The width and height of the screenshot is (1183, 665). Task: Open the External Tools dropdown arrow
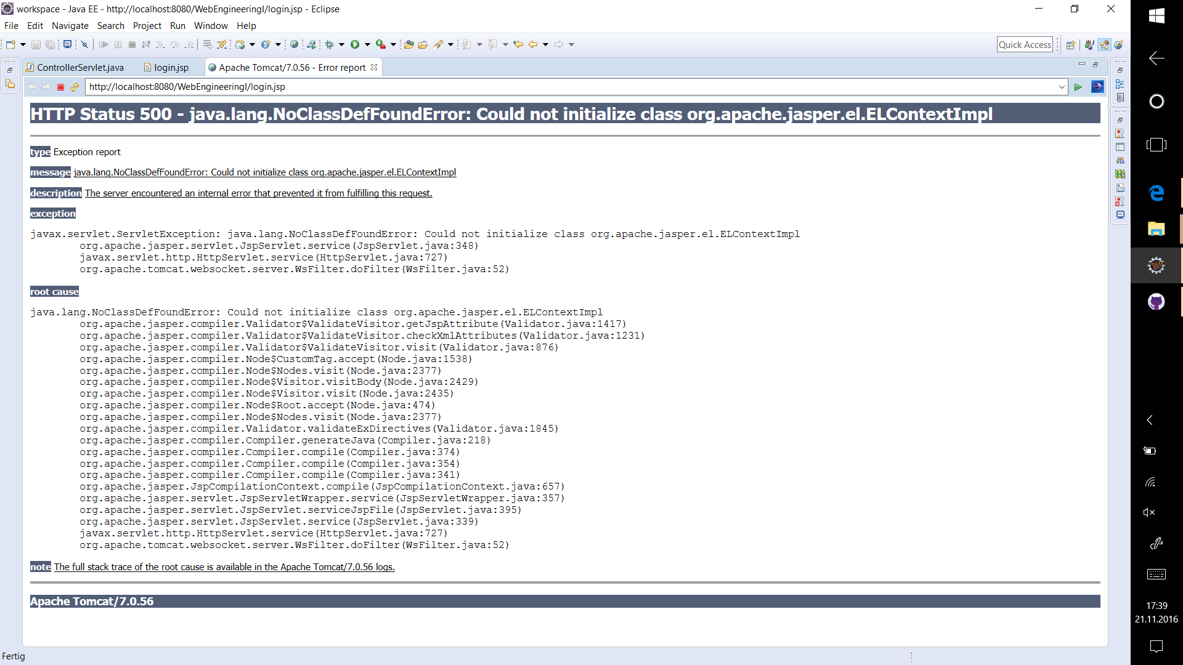393,44
